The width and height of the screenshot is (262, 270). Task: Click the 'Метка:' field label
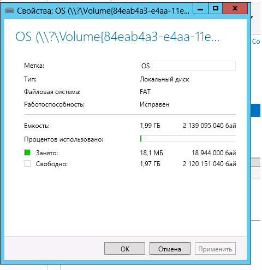[34, 66]
